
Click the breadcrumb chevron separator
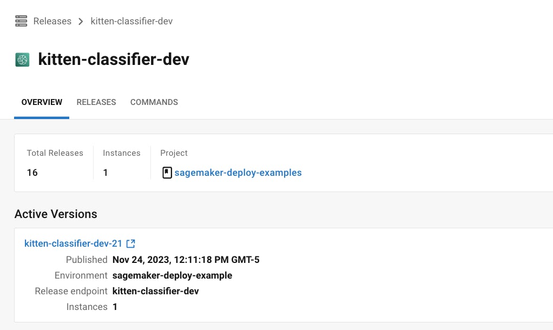(81, 22)
